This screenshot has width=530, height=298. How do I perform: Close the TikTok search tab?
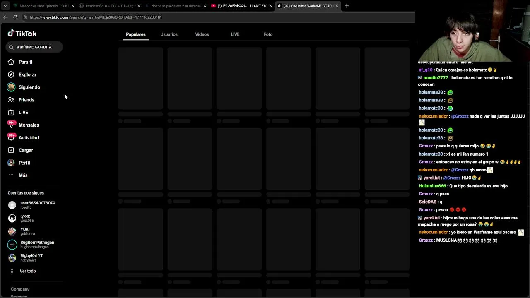point(337,6)
